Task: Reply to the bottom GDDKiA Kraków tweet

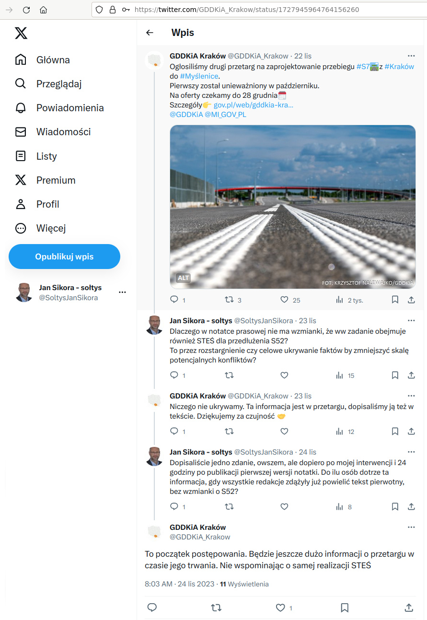Action: [152, 608]
